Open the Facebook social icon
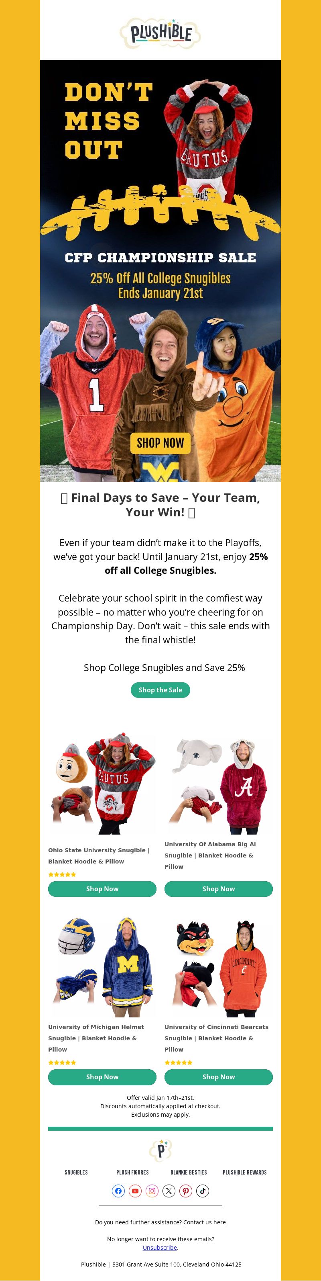321x1281 pixels. click(x=118, y=1191)
